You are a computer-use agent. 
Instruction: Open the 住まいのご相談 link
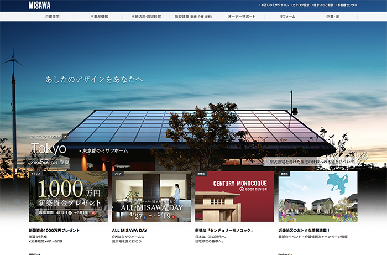point(322,5)
